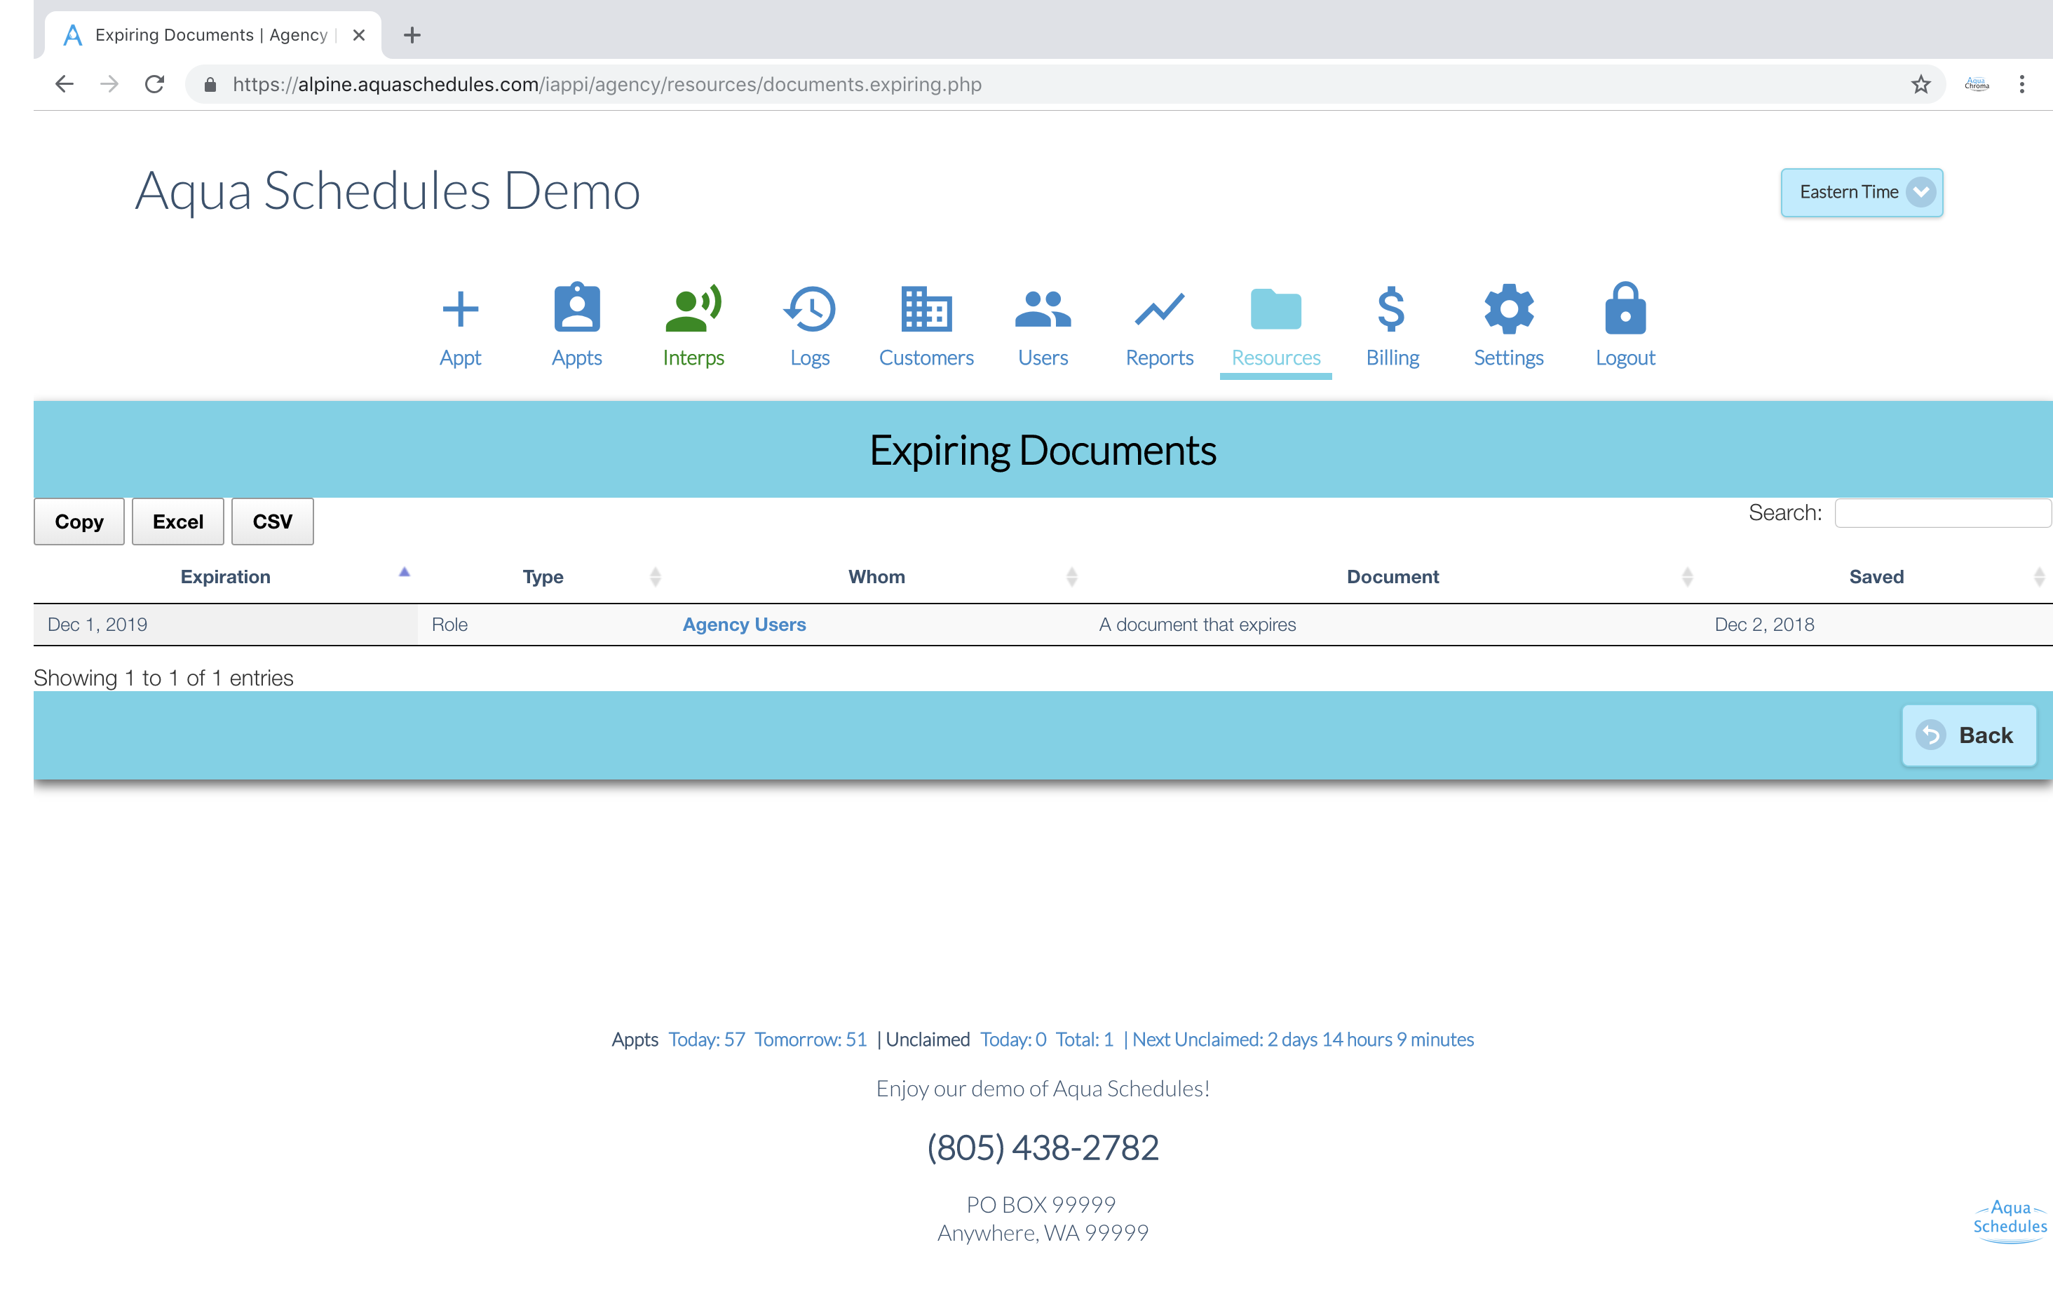Reload the page with the refresh icon

coord(154,84)
